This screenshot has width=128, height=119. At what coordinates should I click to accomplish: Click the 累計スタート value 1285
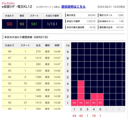pos(121,15)
